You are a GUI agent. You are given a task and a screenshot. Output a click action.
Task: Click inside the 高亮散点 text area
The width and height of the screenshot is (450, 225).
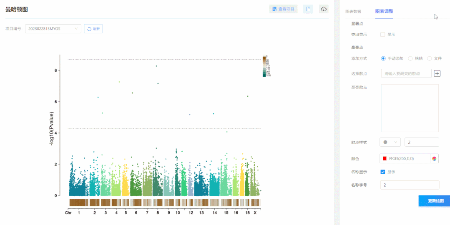click(410, 108)
